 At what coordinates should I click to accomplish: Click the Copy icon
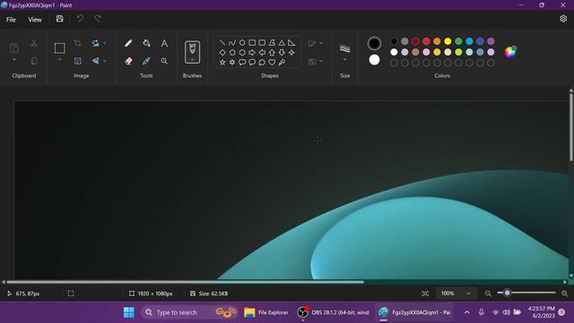point(34,61)
